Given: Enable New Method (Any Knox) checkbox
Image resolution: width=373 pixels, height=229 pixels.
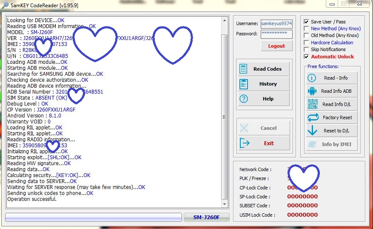Looking at the screenshot, I should tap(306, 29).
